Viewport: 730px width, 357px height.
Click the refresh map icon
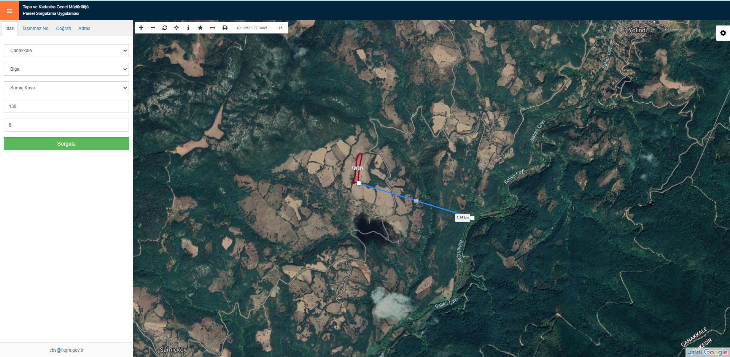point(165,28)
